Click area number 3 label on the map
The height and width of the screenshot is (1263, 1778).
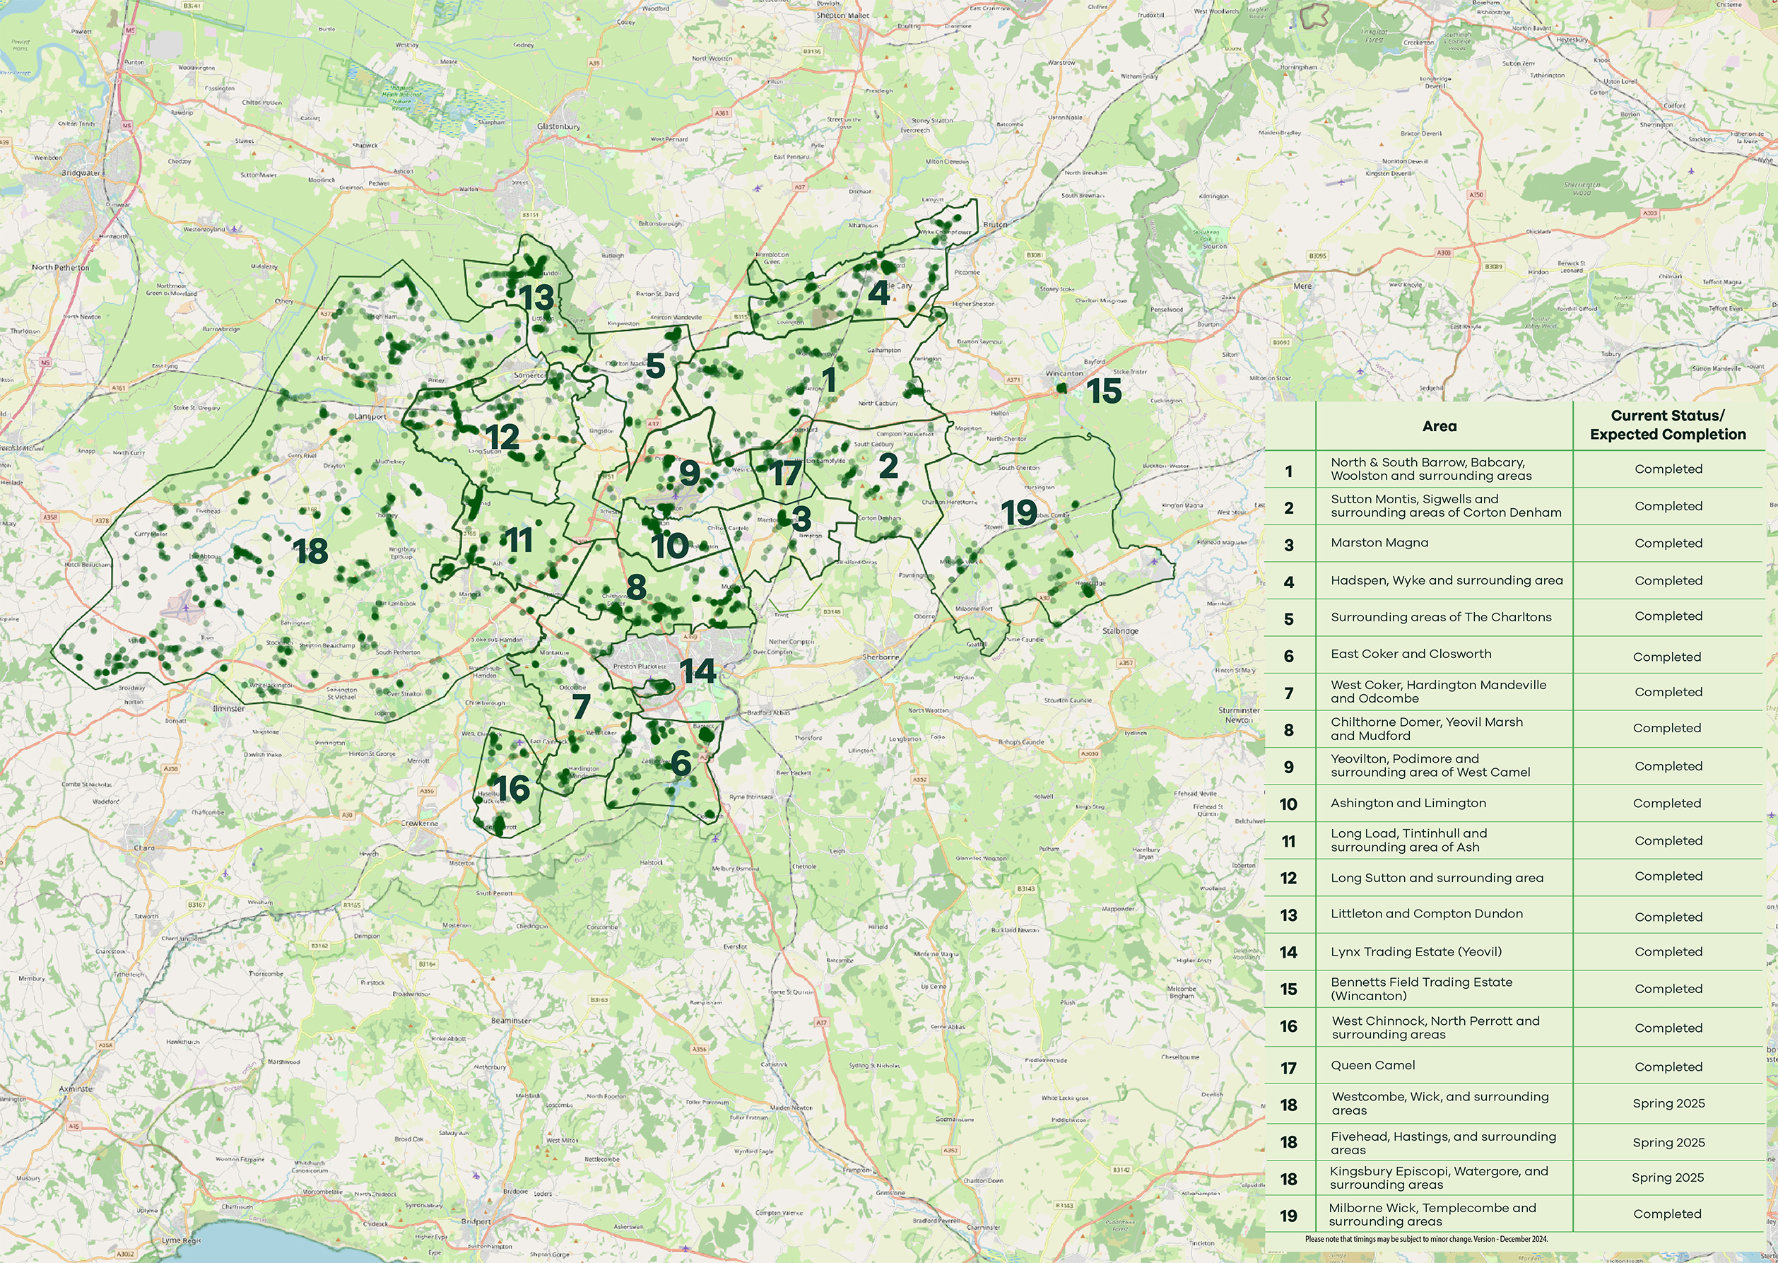(x=801, y=519)
